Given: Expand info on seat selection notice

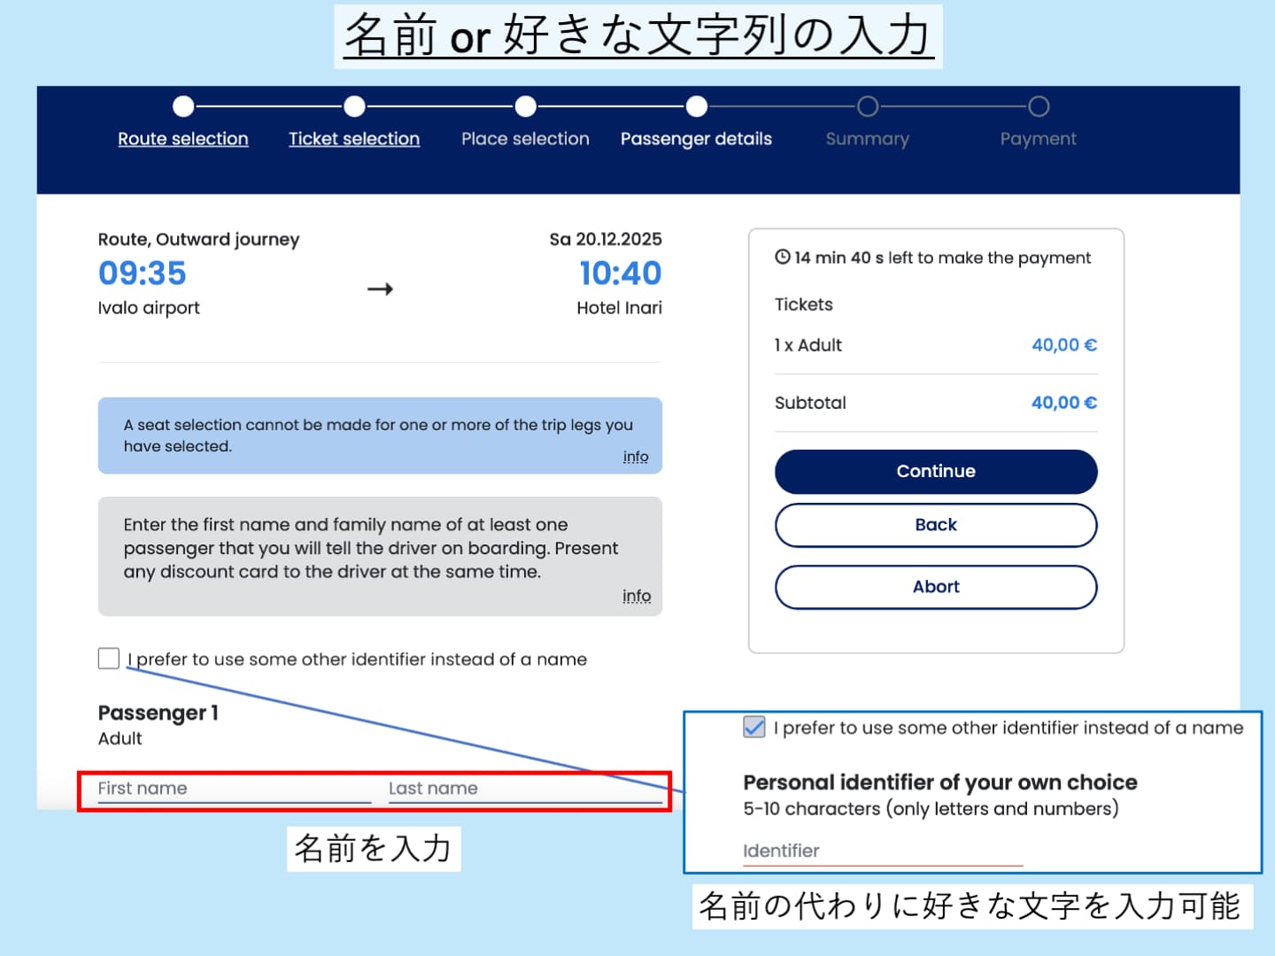Looking at the screenshot, I should coord(635,457).
